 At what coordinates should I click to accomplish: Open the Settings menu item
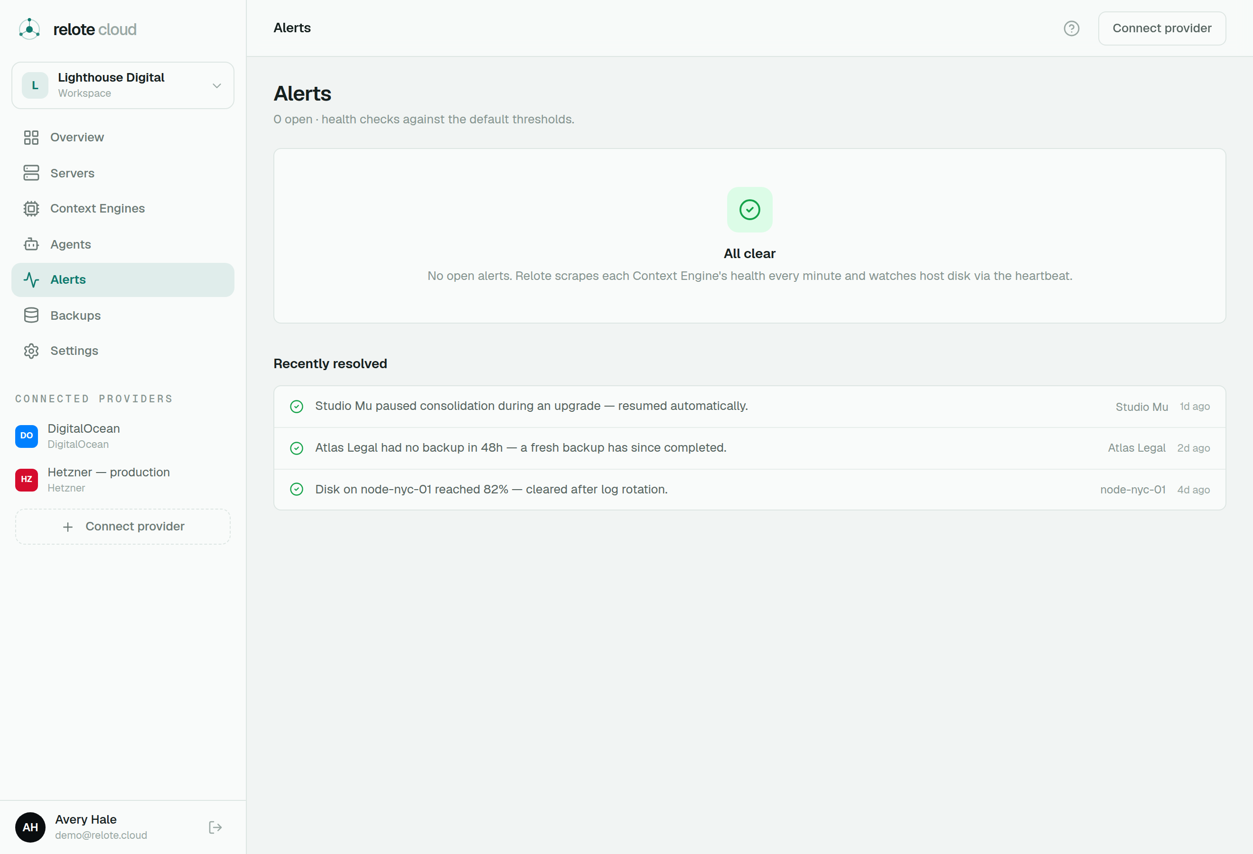[123, 351]
